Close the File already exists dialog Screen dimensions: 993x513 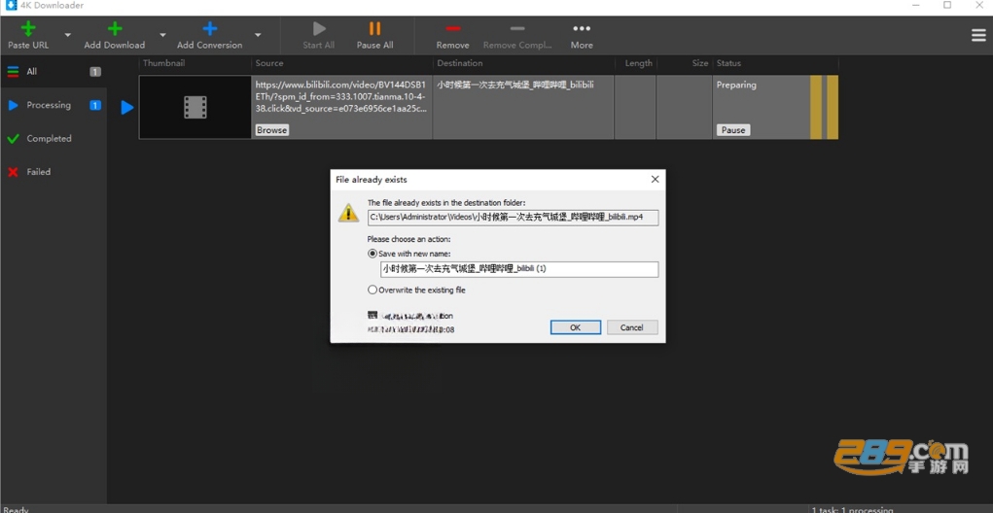tap(655, 180)
